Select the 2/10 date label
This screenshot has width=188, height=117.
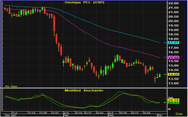79,113
